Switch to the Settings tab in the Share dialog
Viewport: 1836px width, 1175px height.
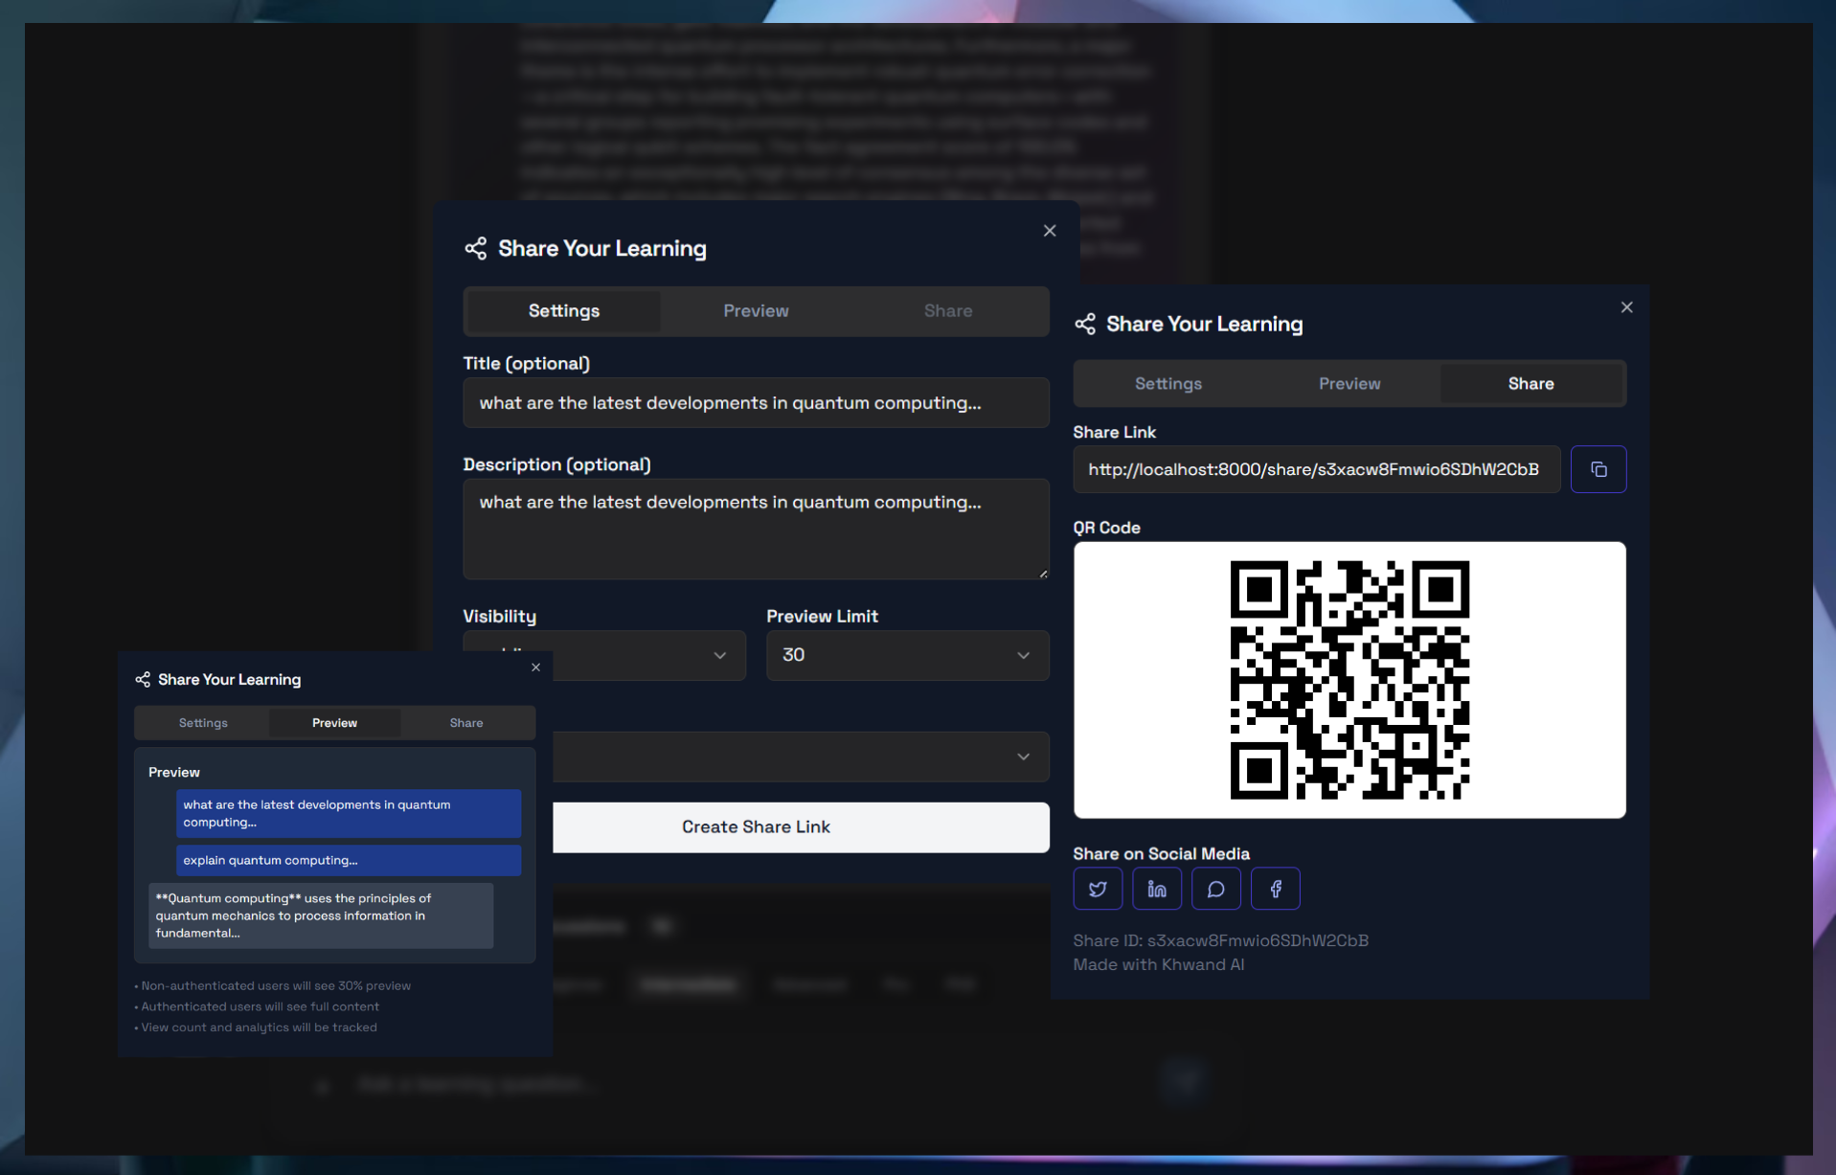1167,383
